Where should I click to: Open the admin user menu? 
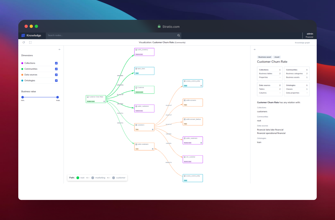coord(309,35)
